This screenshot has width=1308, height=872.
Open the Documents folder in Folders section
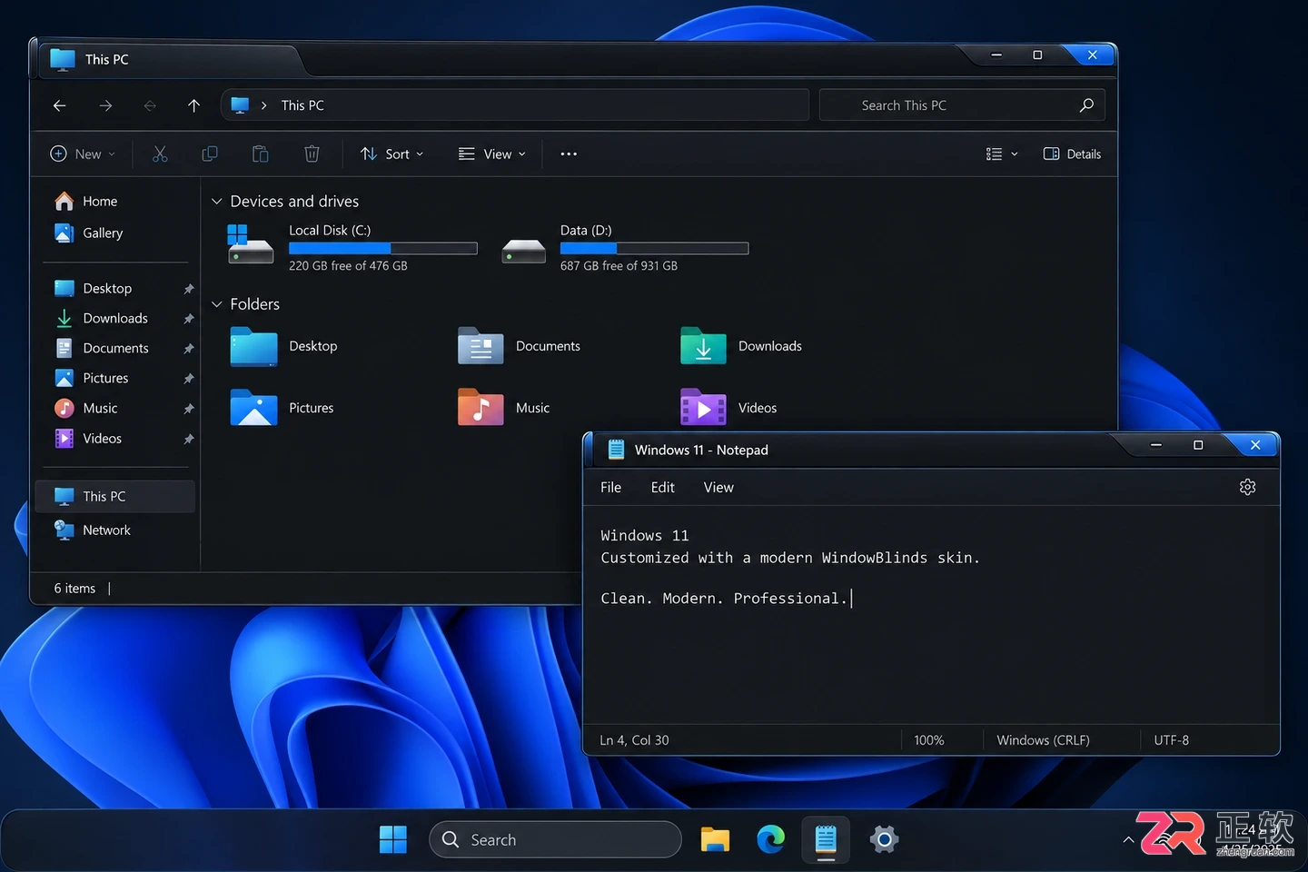tap(519, 347)
